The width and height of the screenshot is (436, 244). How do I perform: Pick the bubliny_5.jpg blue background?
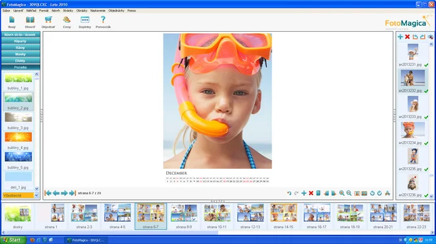pyautogui.click(x=18, y=157)
